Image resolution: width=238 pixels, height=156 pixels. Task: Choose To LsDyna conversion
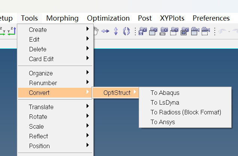[x=185, y=102]
